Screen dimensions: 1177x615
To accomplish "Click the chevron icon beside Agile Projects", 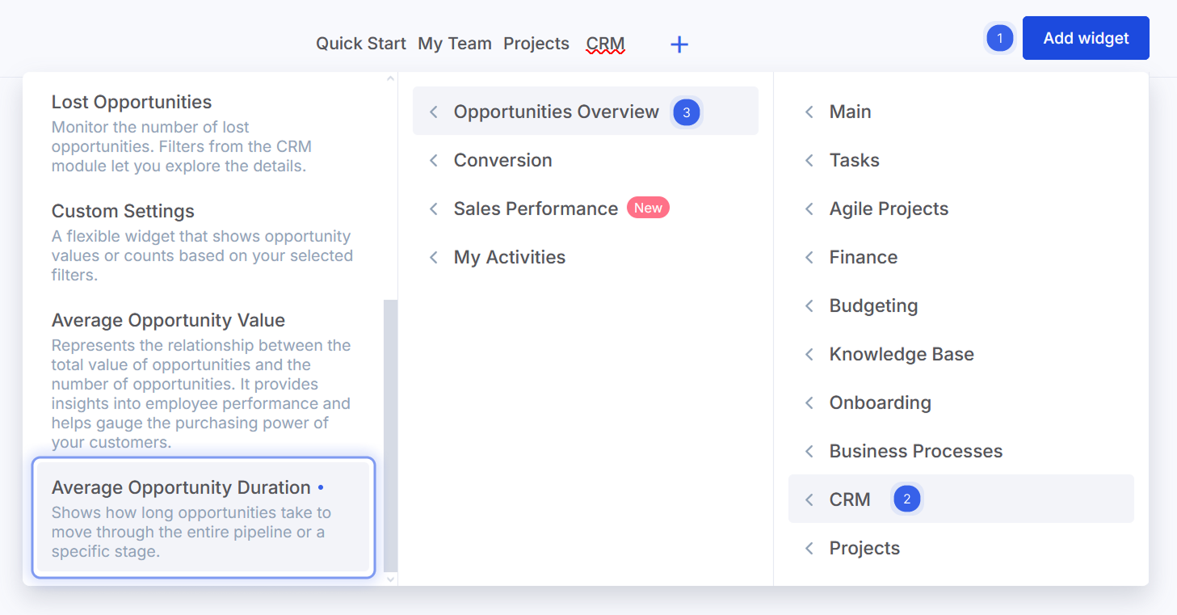I will click(809, 209).
